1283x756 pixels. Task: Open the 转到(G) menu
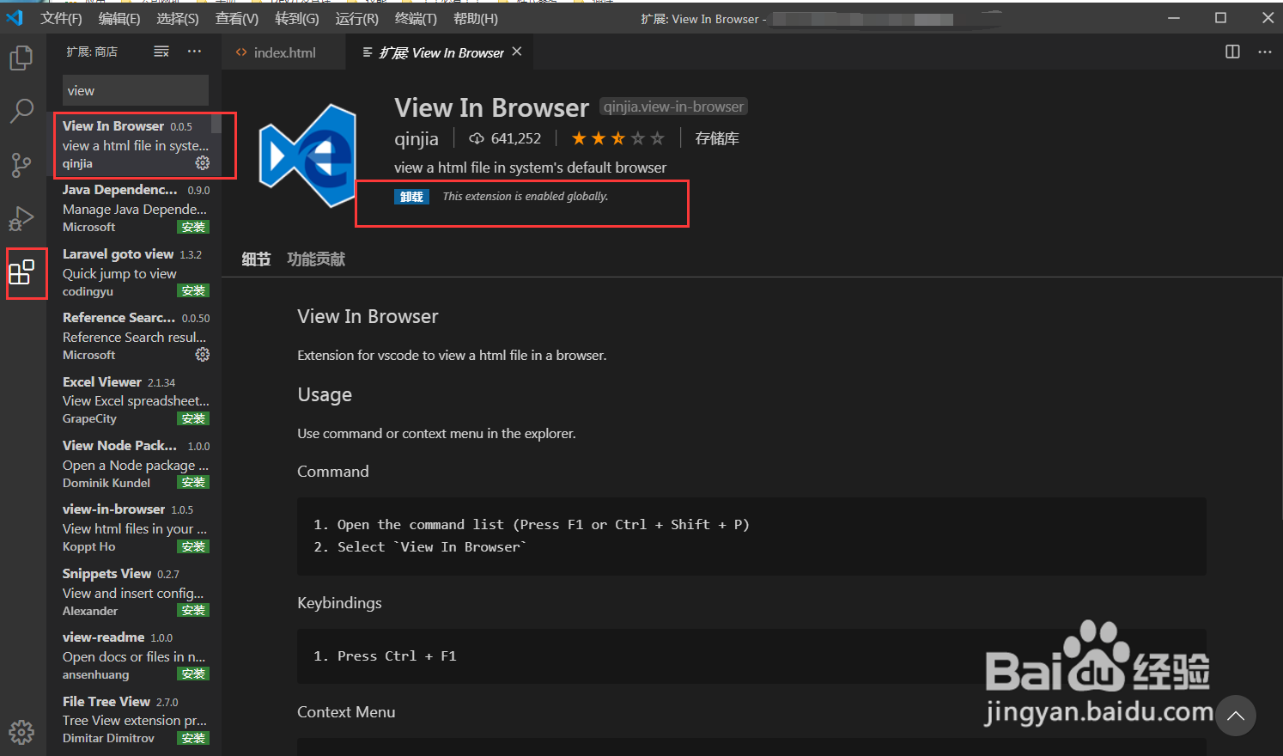pos(297,18)
